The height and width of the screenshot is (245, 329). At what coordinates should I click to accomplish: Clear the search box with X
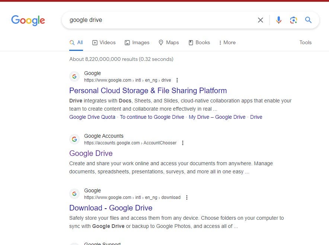[x=261, y=20]
